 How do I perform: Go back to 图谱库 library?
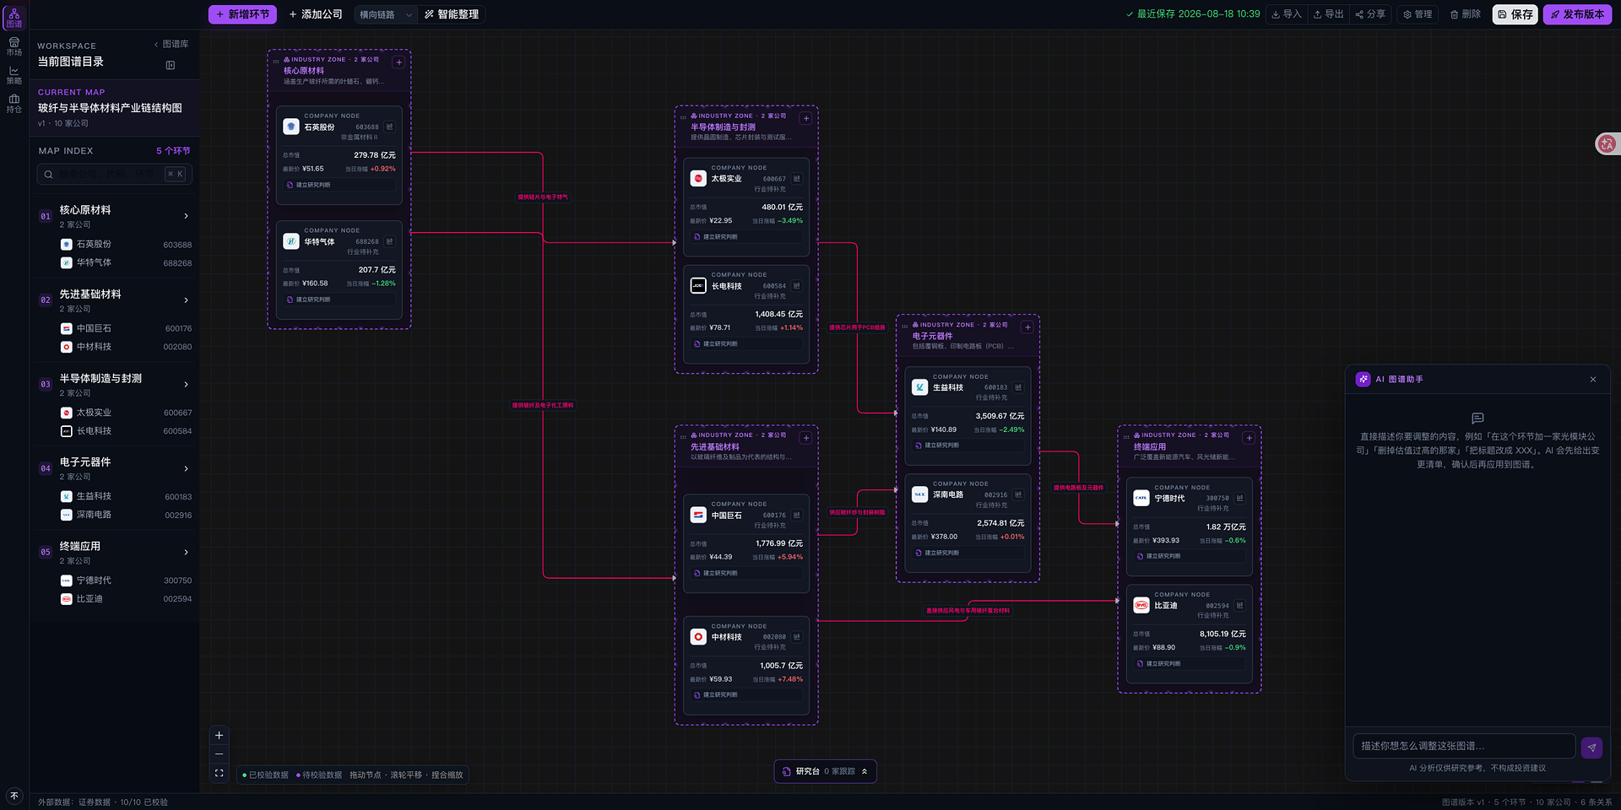click(x=171, y=44)
